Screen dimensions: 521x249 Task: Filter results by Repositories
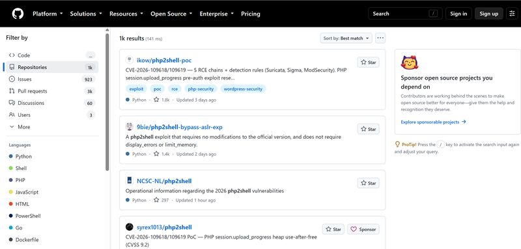(x=52, y=67)
